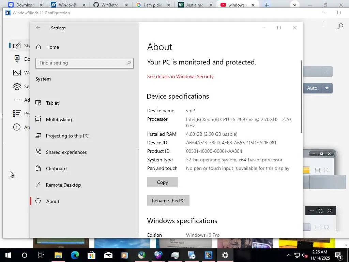Viewport: 349px width, 262px height.
Task: Click the Settings sidebar scrollbar
Action: coord(138,191)
